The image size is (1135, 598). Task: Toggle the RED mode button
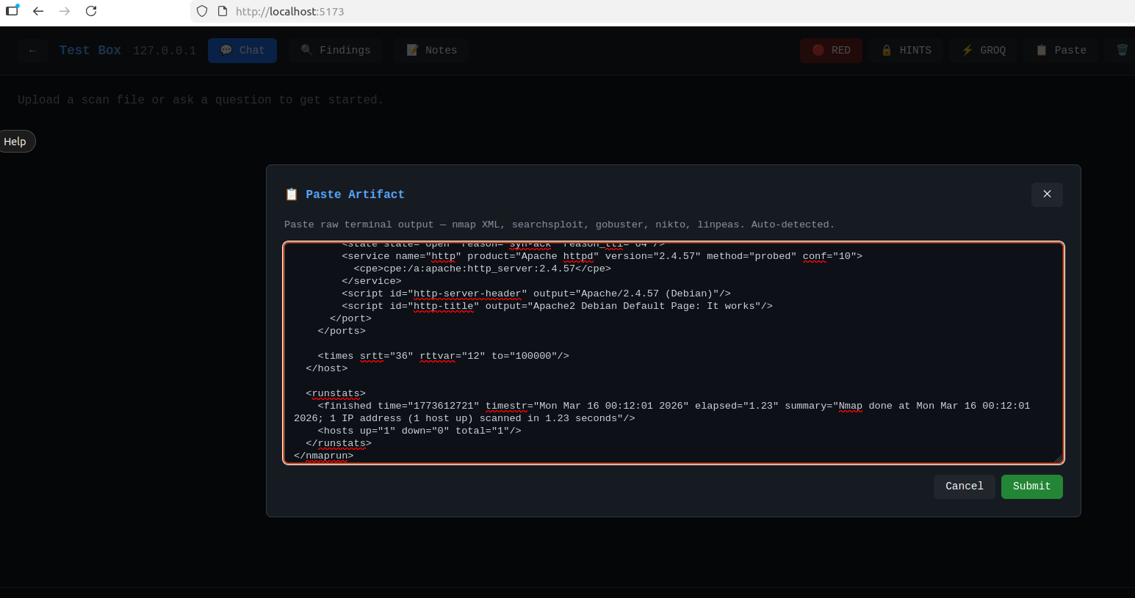click(x=831, y=51)
